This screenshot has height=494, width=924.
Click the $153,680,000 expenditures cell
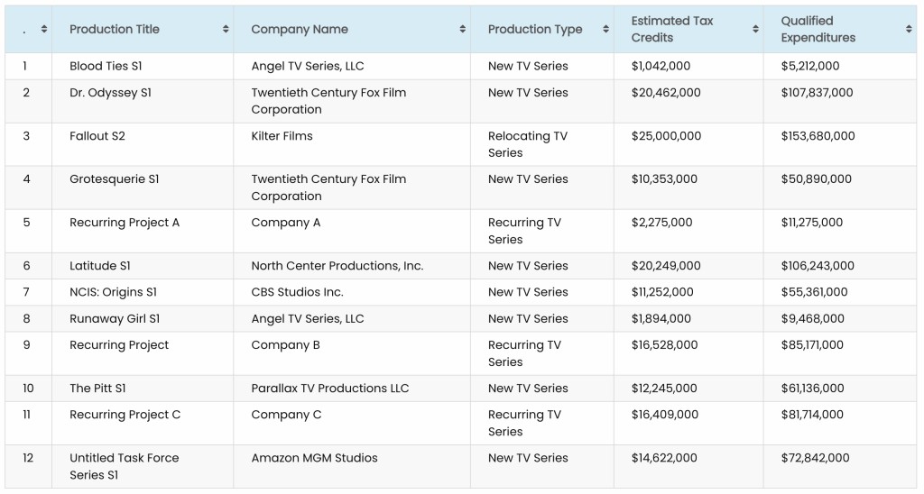tap(818, 136)
